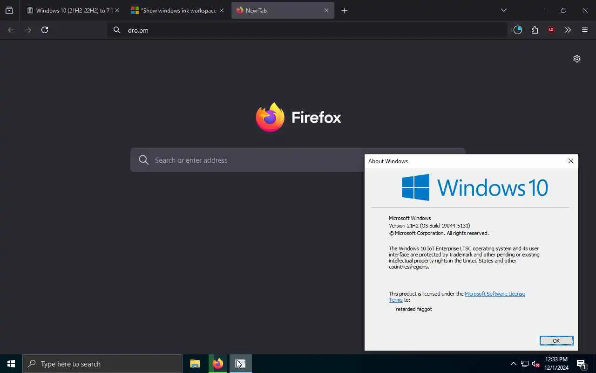
Task: Open the Extensions puzzle icon
Action: point(535,30)
